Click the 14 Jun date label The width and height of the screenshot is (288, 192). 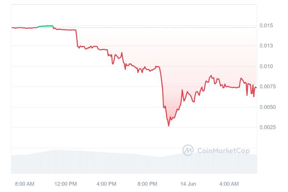[x=188, y=184]
